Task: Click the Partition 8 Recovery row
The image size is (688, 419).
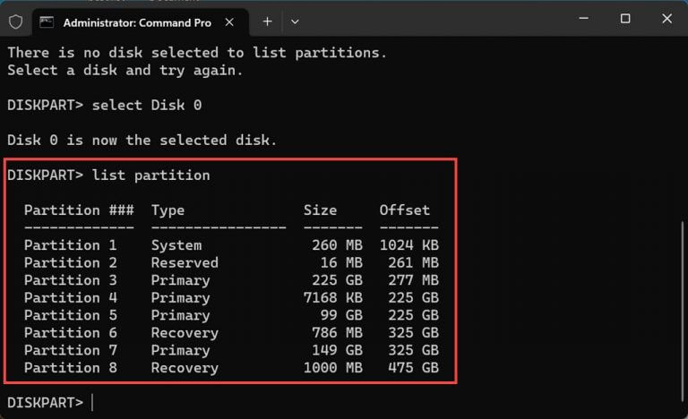Action: (231, 368)
